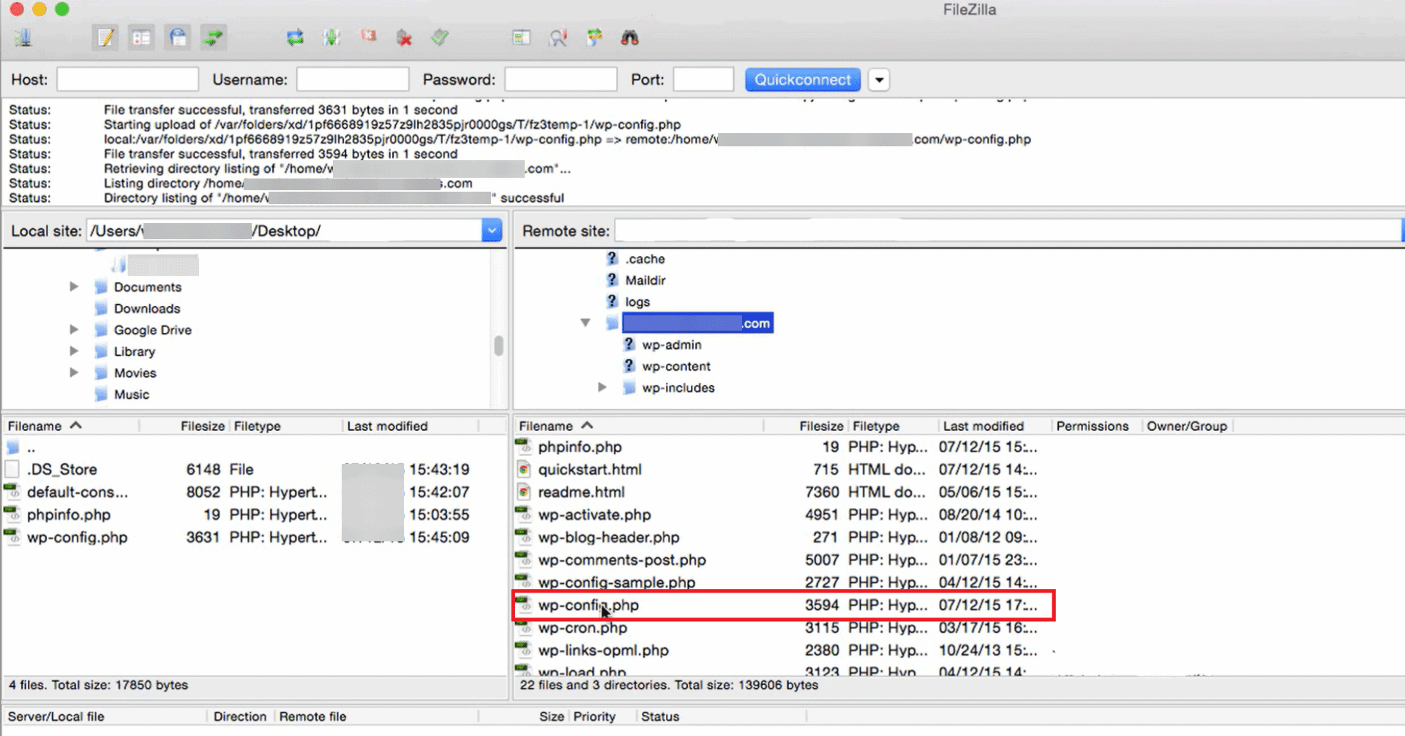1405x736 pixels.
Task: Toggle the local directory tree view
Action: pos(141,37)
